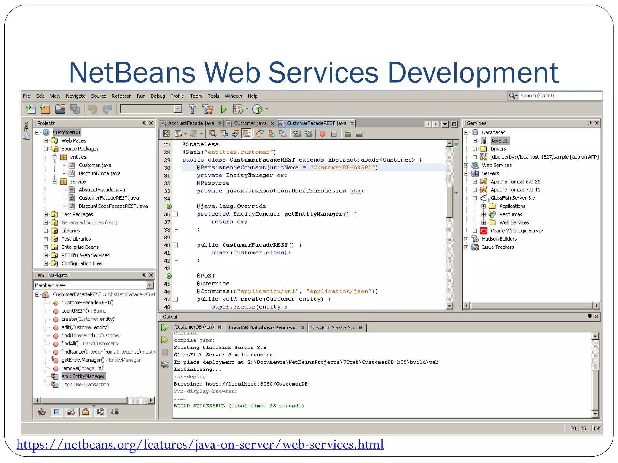Select the GlassFish Server 3.x output tab
The image size is (618, 463).
(332, 328)
